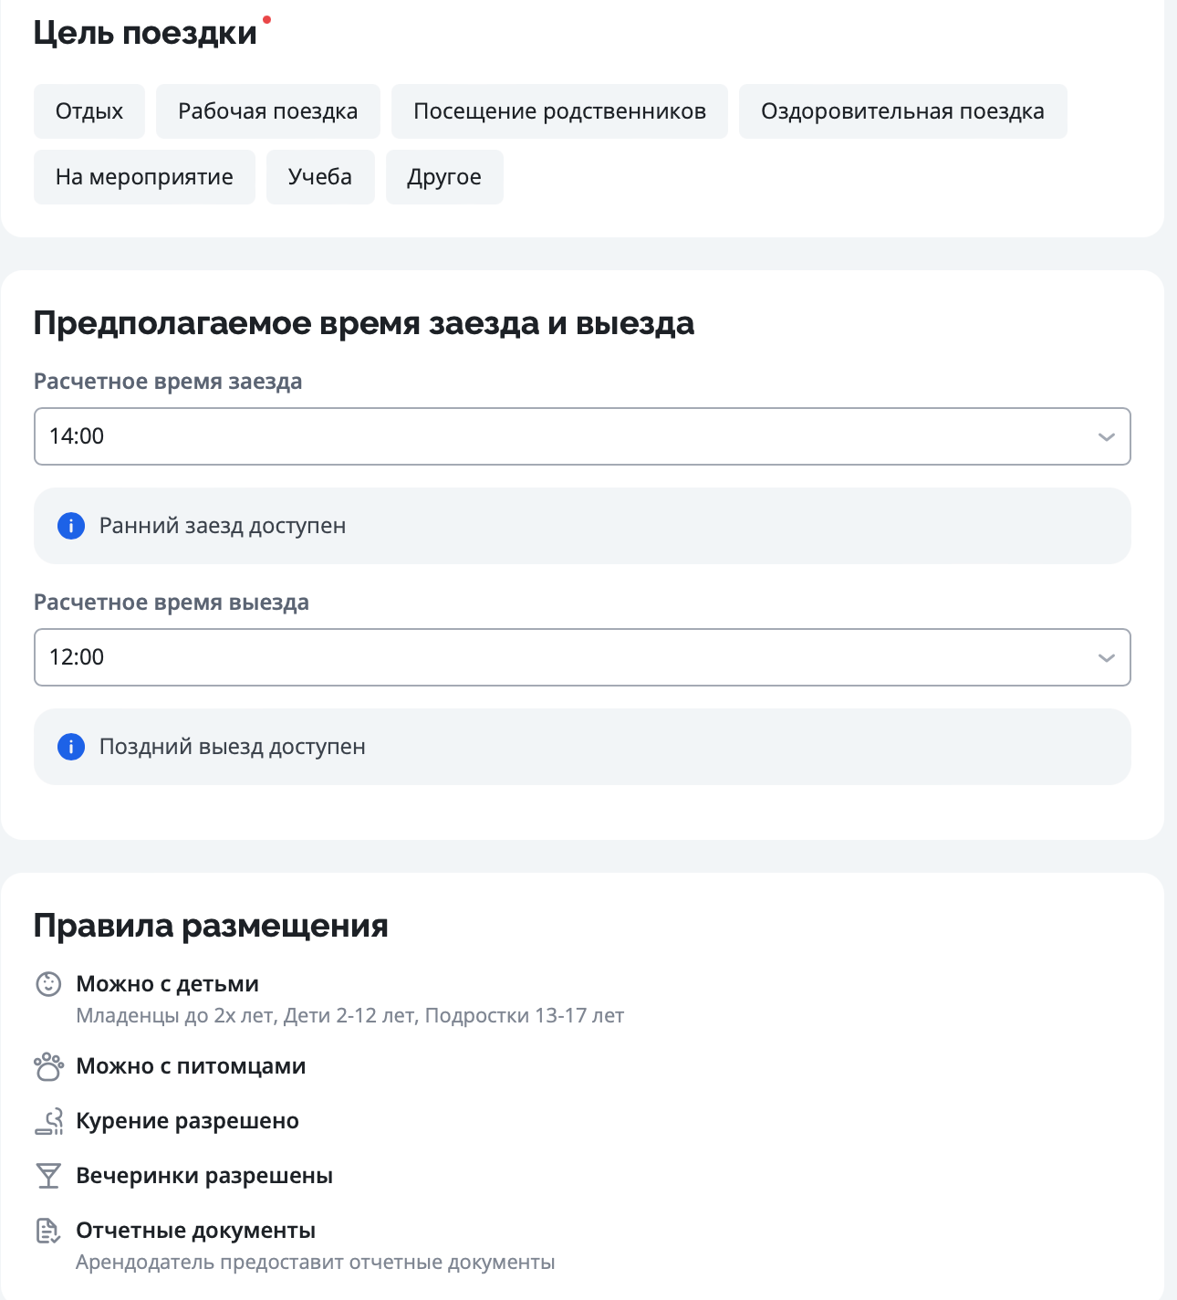Select "Оздоровительная поездка" option

pyautogui.click(x=902, y=111)
